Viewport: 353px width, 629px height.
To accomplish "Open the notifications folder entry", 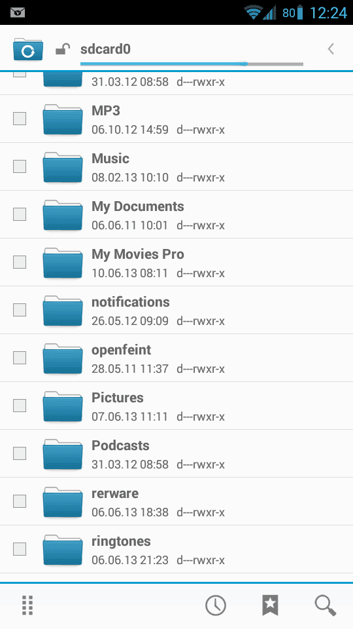I will tap(176, 310).
